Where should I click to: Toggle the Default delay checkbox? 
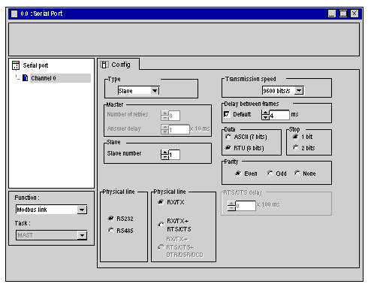point(227,114)
